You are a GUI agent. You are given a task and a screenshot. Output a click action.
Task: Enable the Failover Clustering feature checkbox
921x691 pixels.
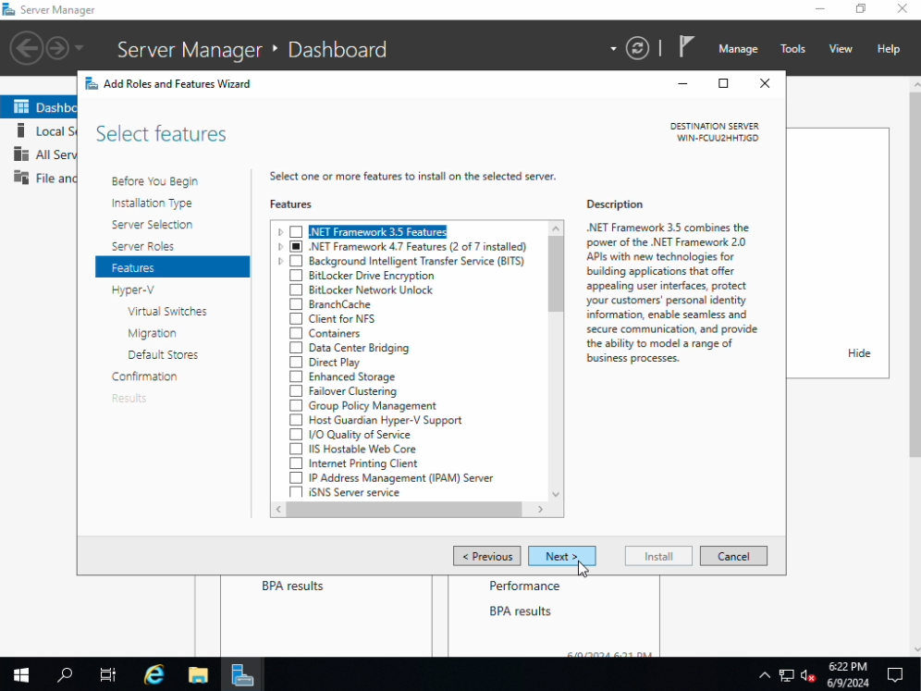[x=296, y=391]
